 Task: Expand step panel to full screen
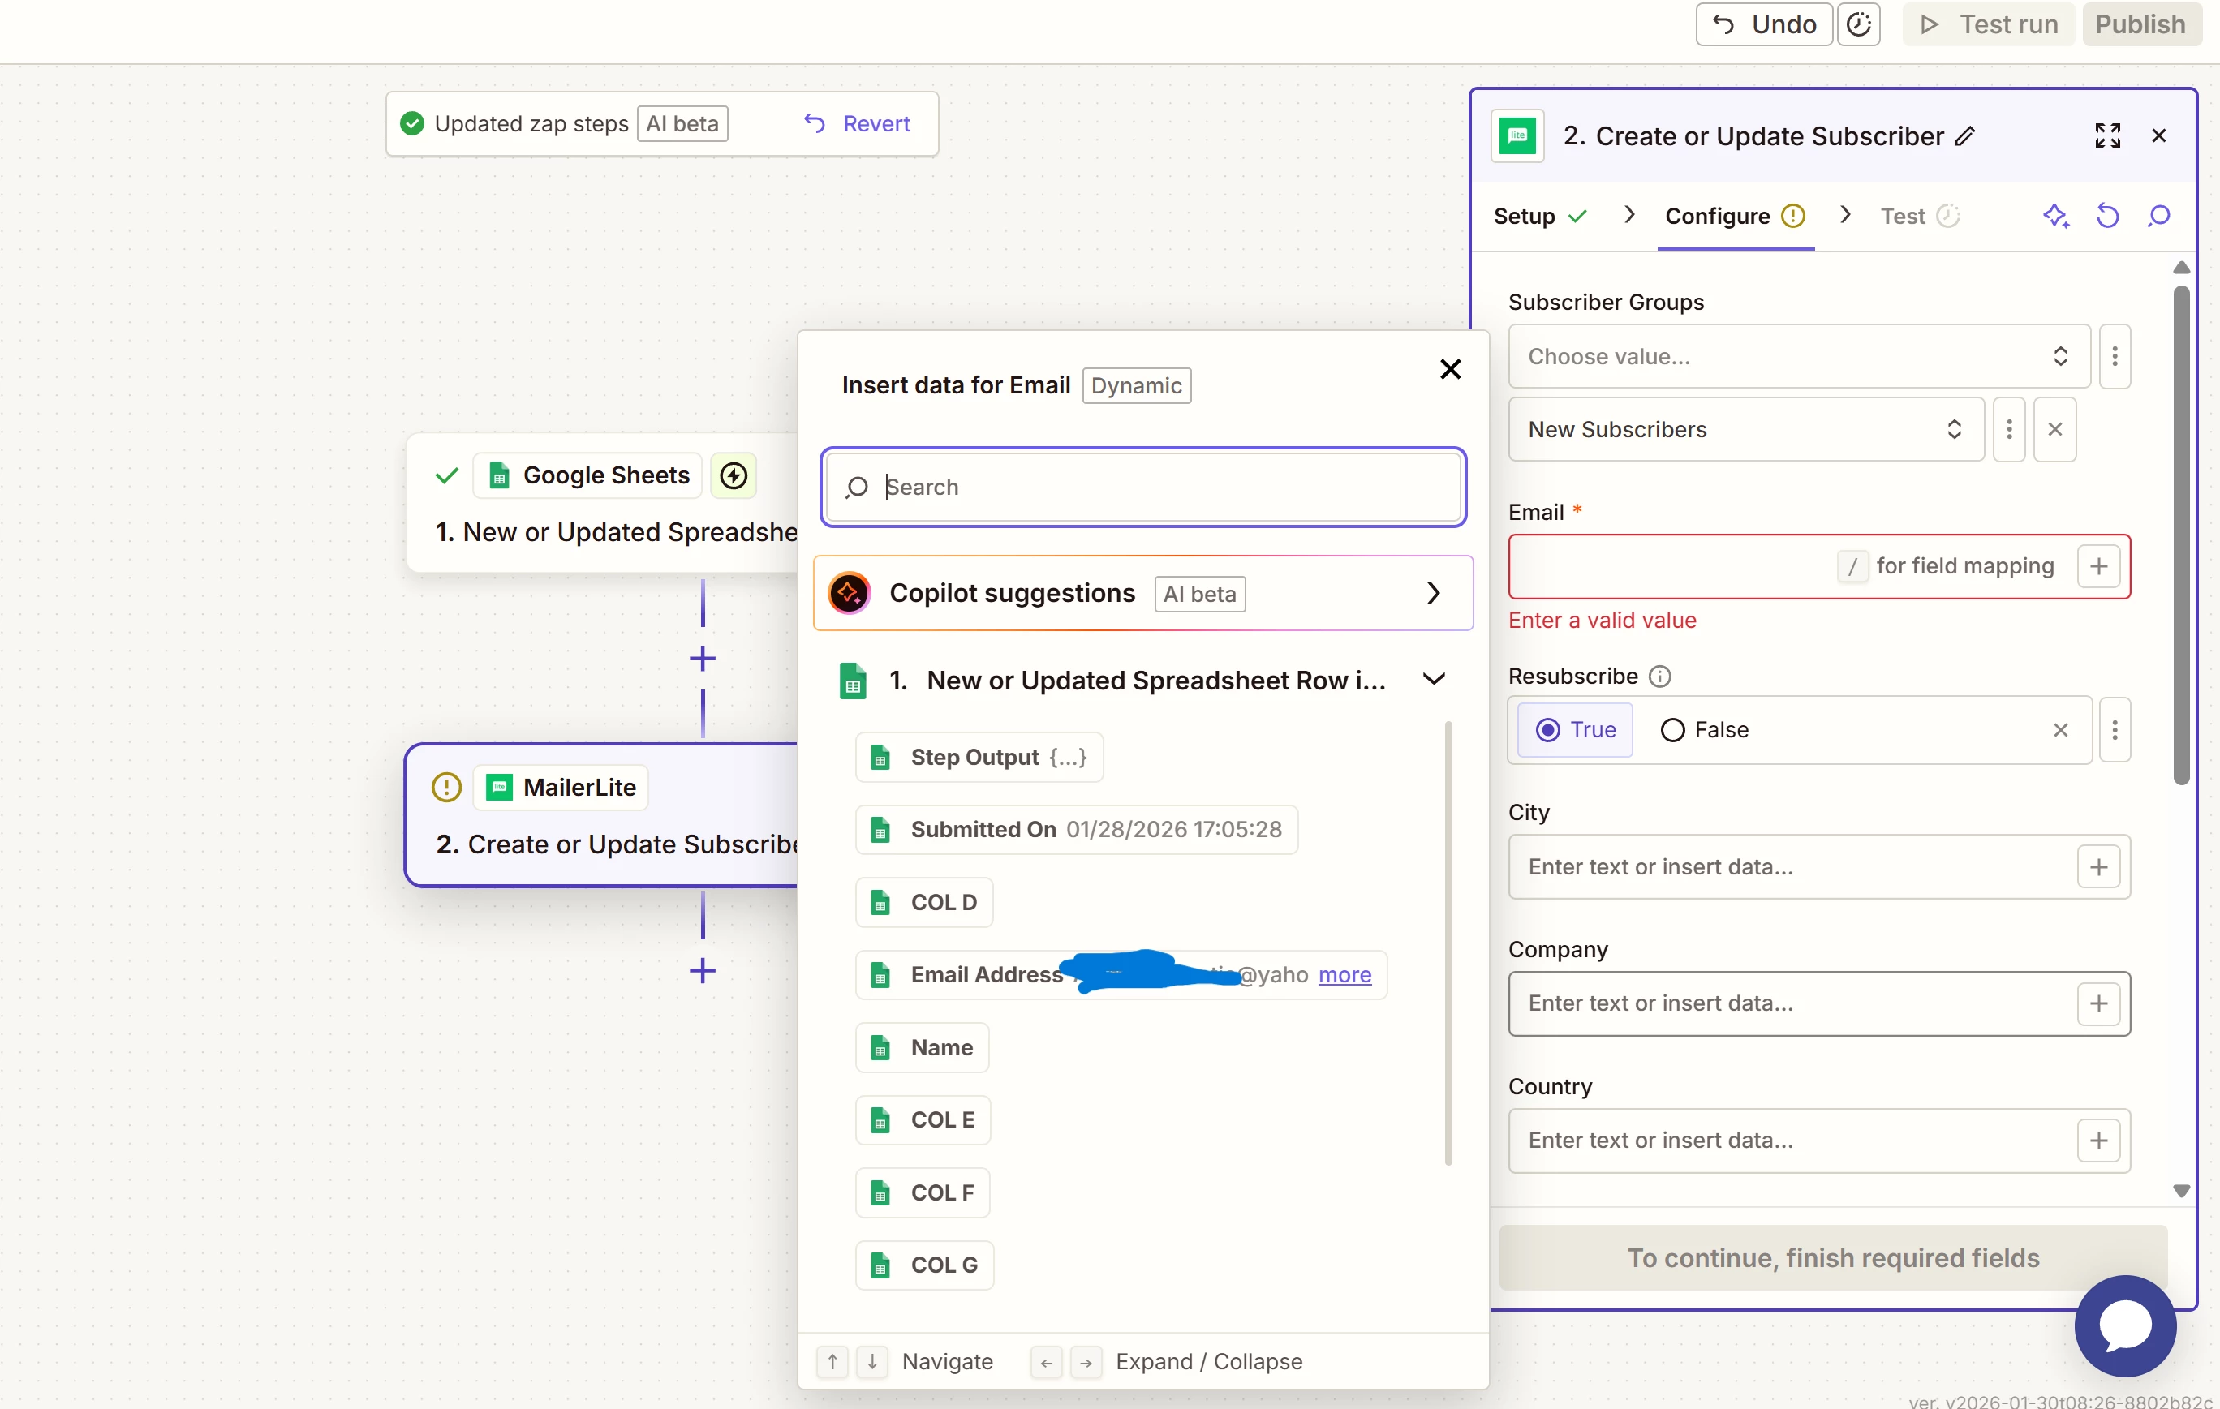(x=2107, y=135)
